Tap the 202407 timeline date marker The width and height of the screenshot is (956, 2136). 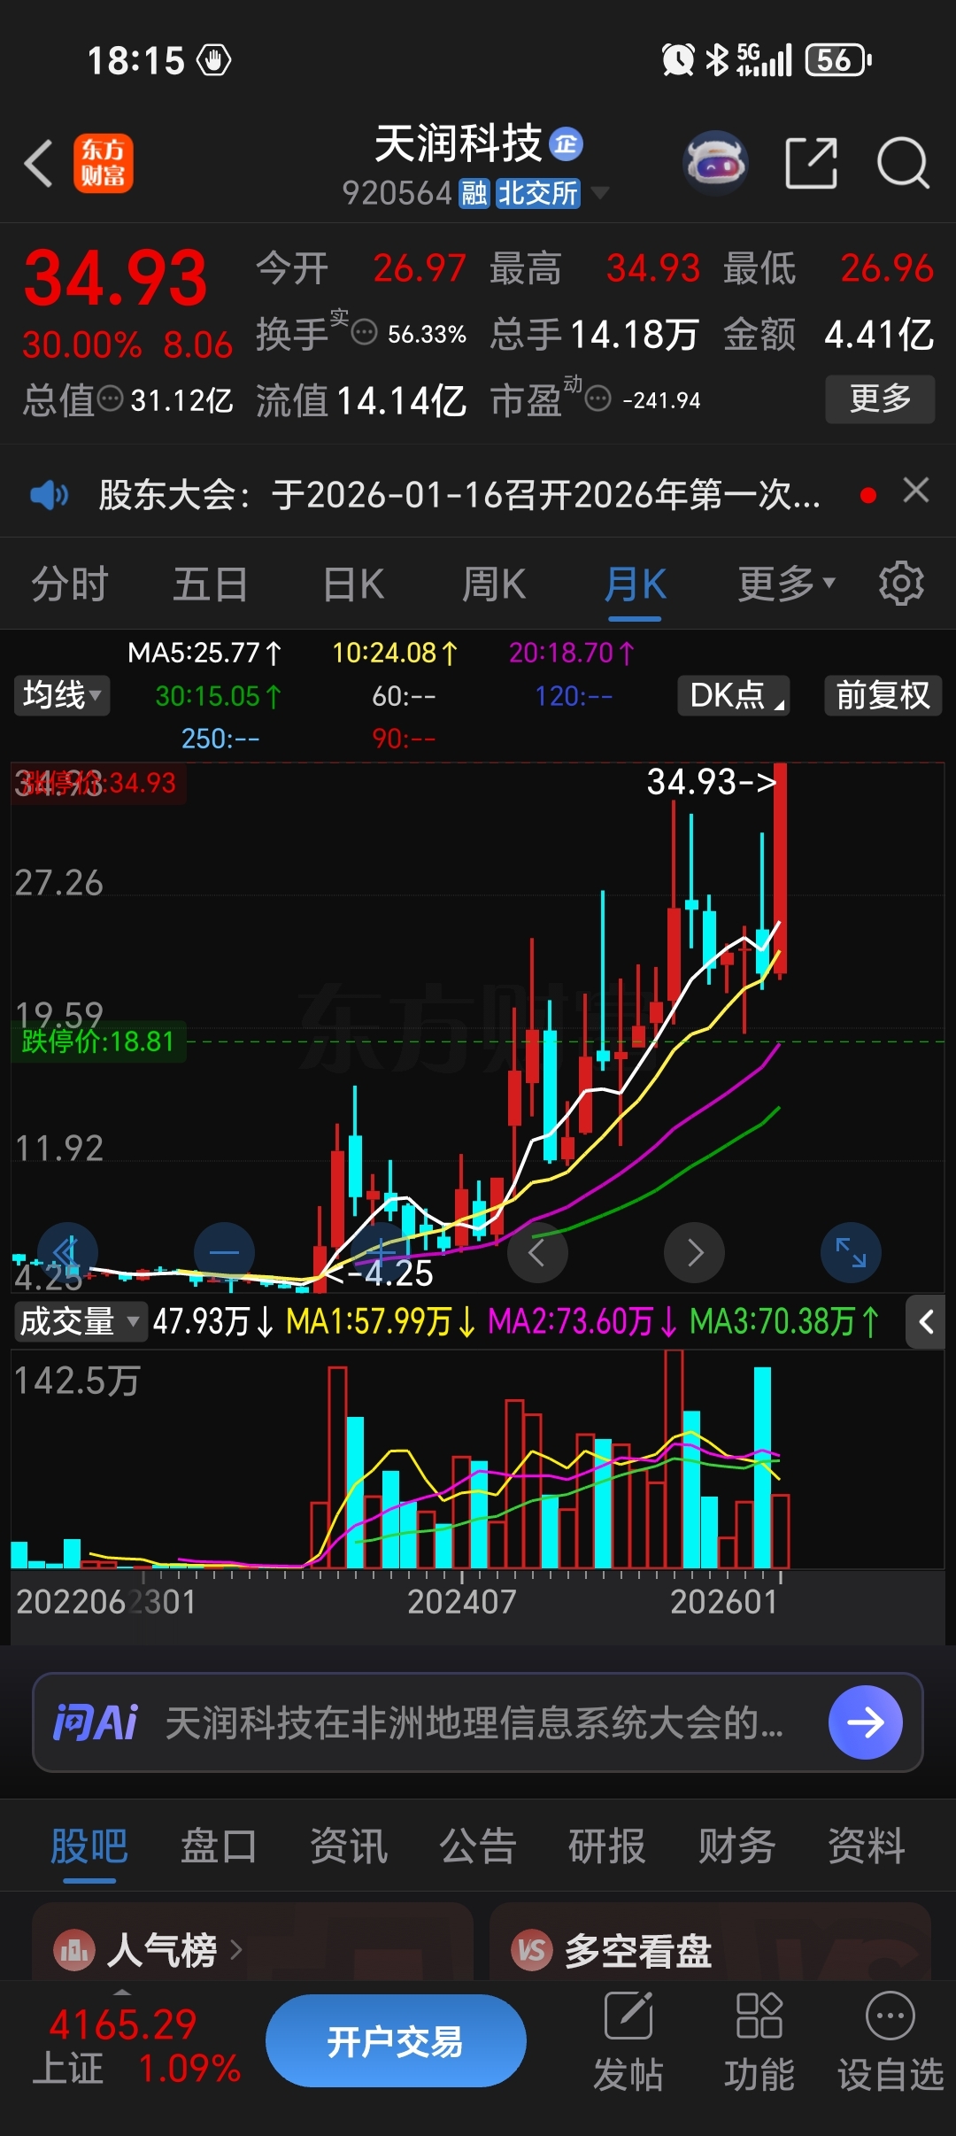click(461, 1601)
